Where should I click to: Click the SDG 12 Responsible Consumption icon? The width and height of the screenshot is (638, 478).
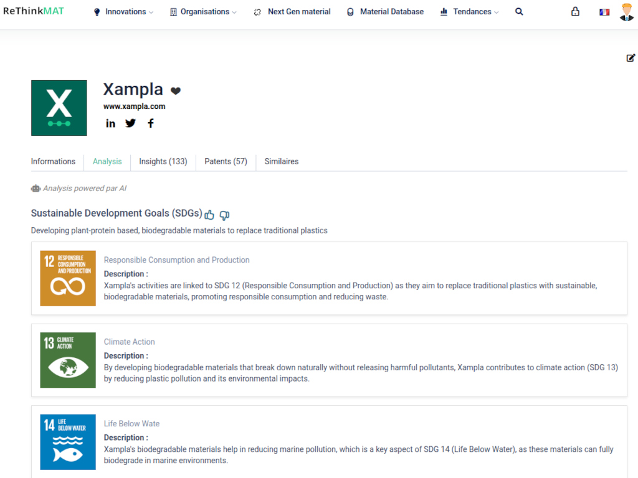tap(68, 278)
